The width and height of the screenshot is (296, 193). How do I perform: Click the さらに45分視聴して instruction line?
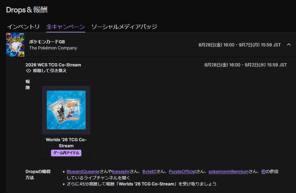pos(141,184)
